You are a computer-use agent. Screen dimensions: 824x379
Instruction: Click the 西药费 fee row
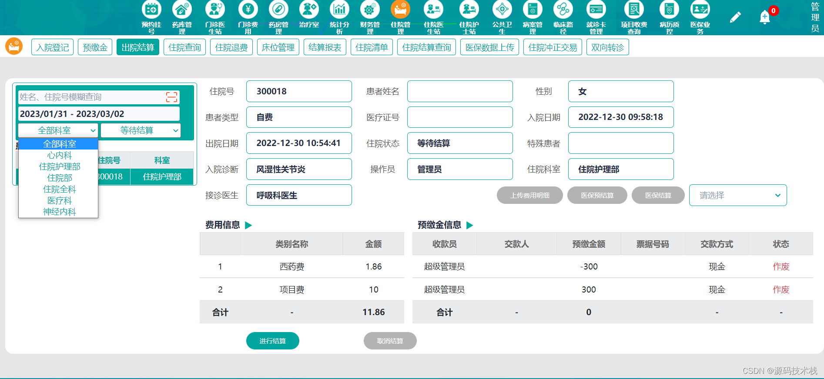pos(302,266)
